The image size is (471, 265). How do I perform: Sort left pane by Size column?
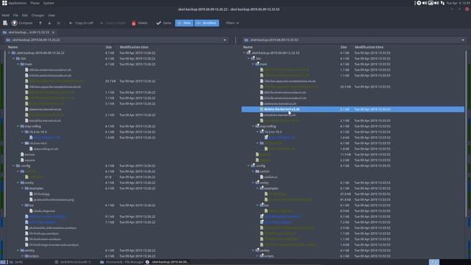click(x=109, y=47)
